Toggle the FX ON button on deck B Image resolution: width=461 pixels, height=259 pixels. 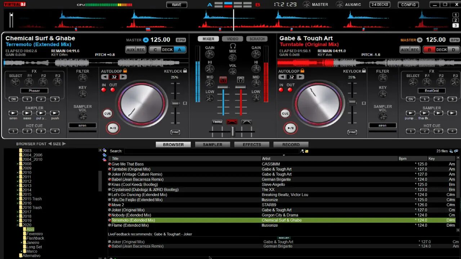[x=410, y=99]
